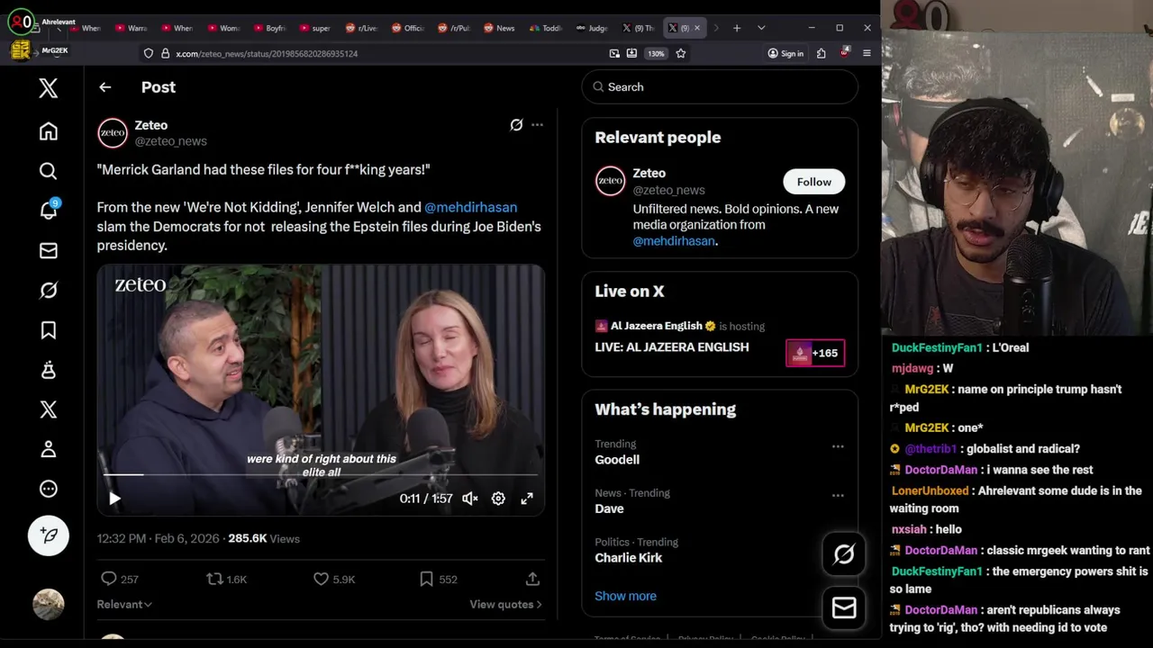Open Notifications bell in sidebar
Screen dimensions: 1153x648
coord(49,210)
